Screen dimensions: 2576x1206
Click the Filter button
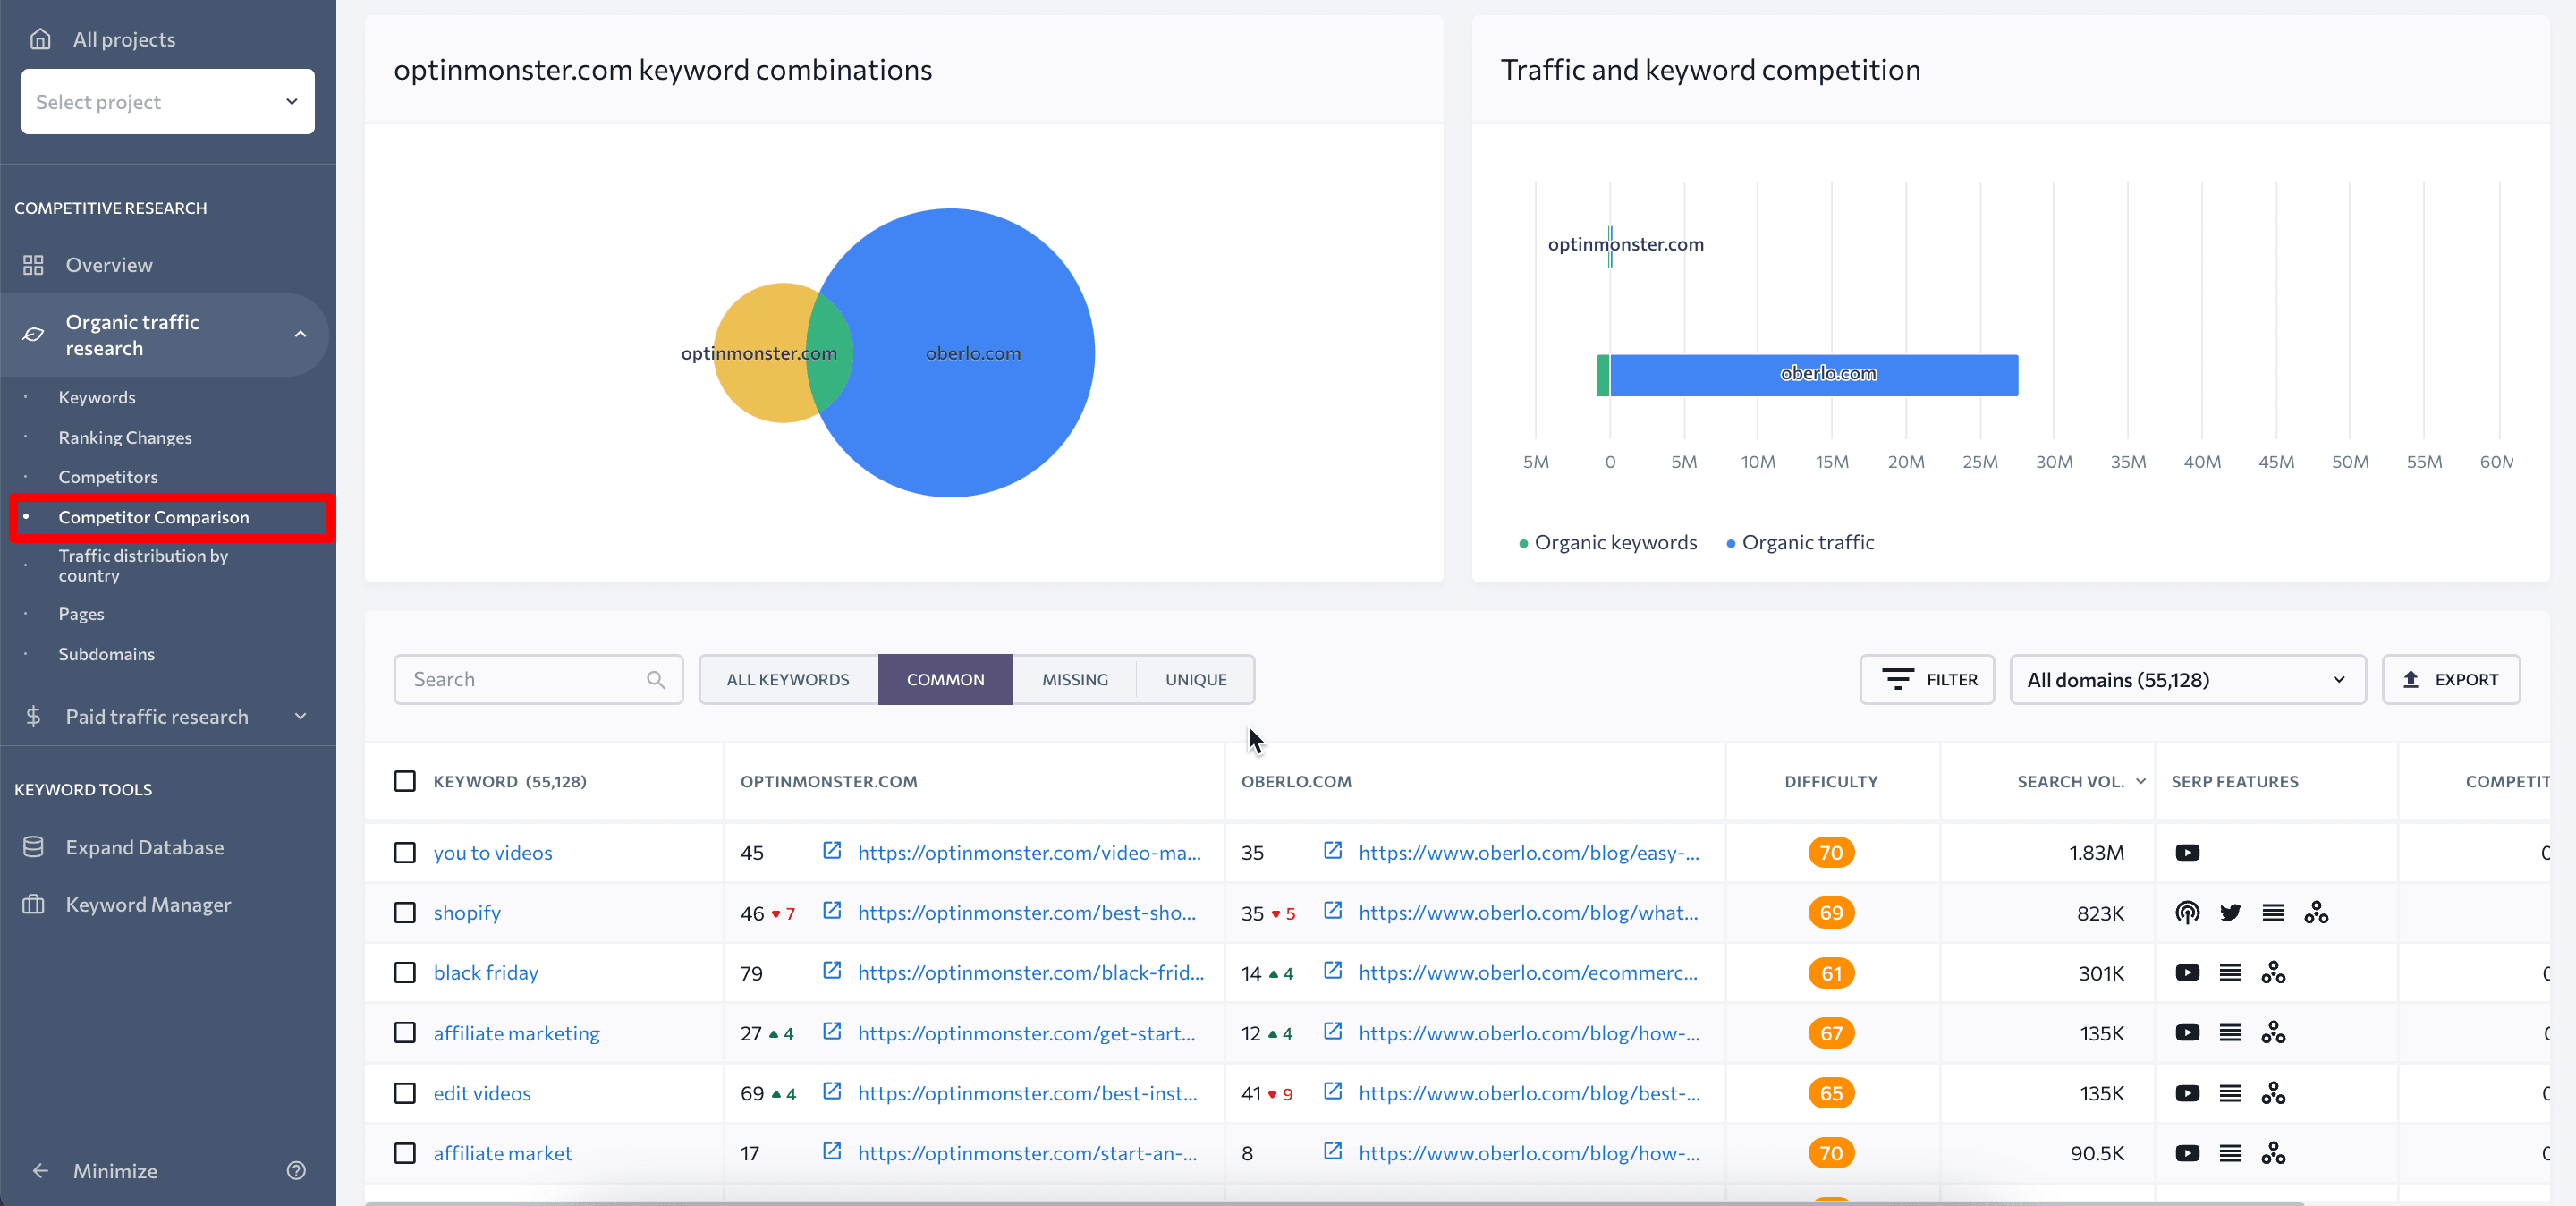coord(1927,680)
